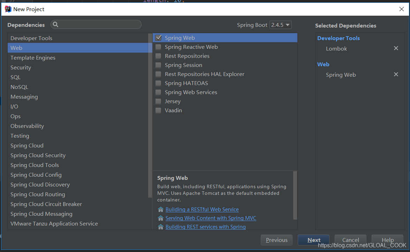Image resolution: width=410 pixels, height=252 pixels.
Task: Click the home icon beside Building a RESTful Web Service
Action: [x=160, y=210]
